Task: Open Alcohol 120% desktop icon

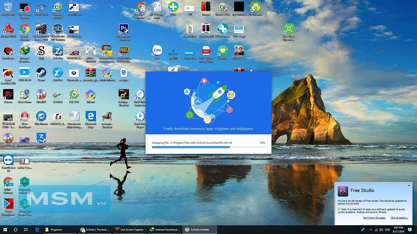Action: tap(8, 31)
